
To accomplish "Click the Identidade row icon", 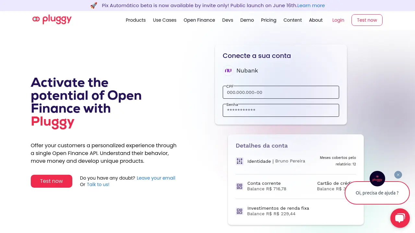I will tap(240, 161).
